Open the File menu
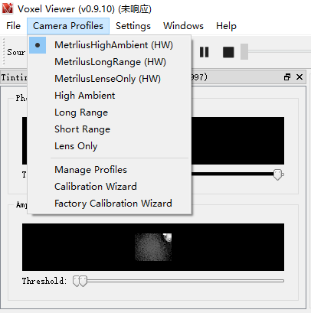Screen dimensions: 311x313 pos(13,26)
